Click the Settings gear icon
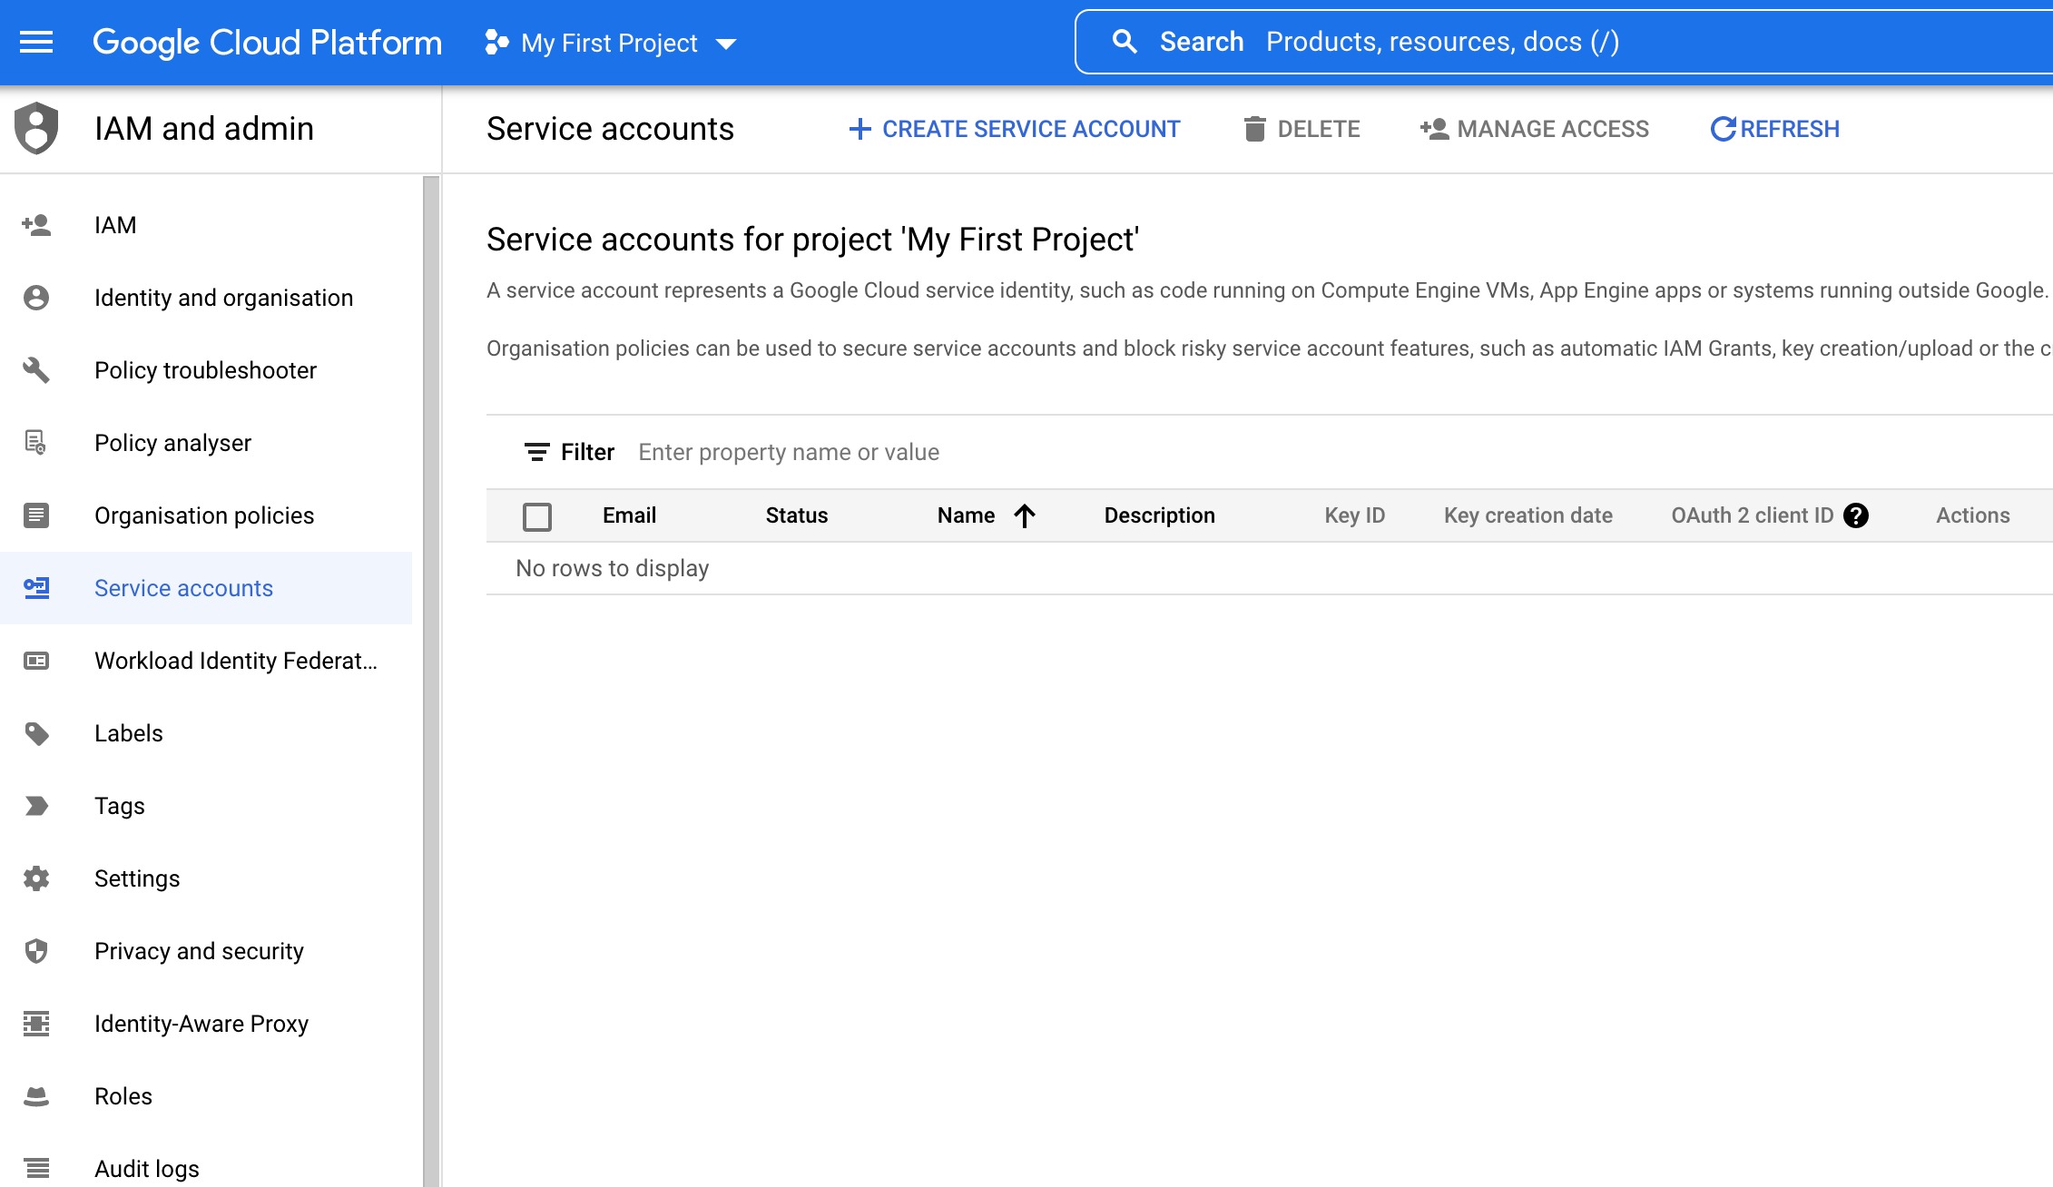This screenshot has height=1187, width=2053. click(36, 878)
